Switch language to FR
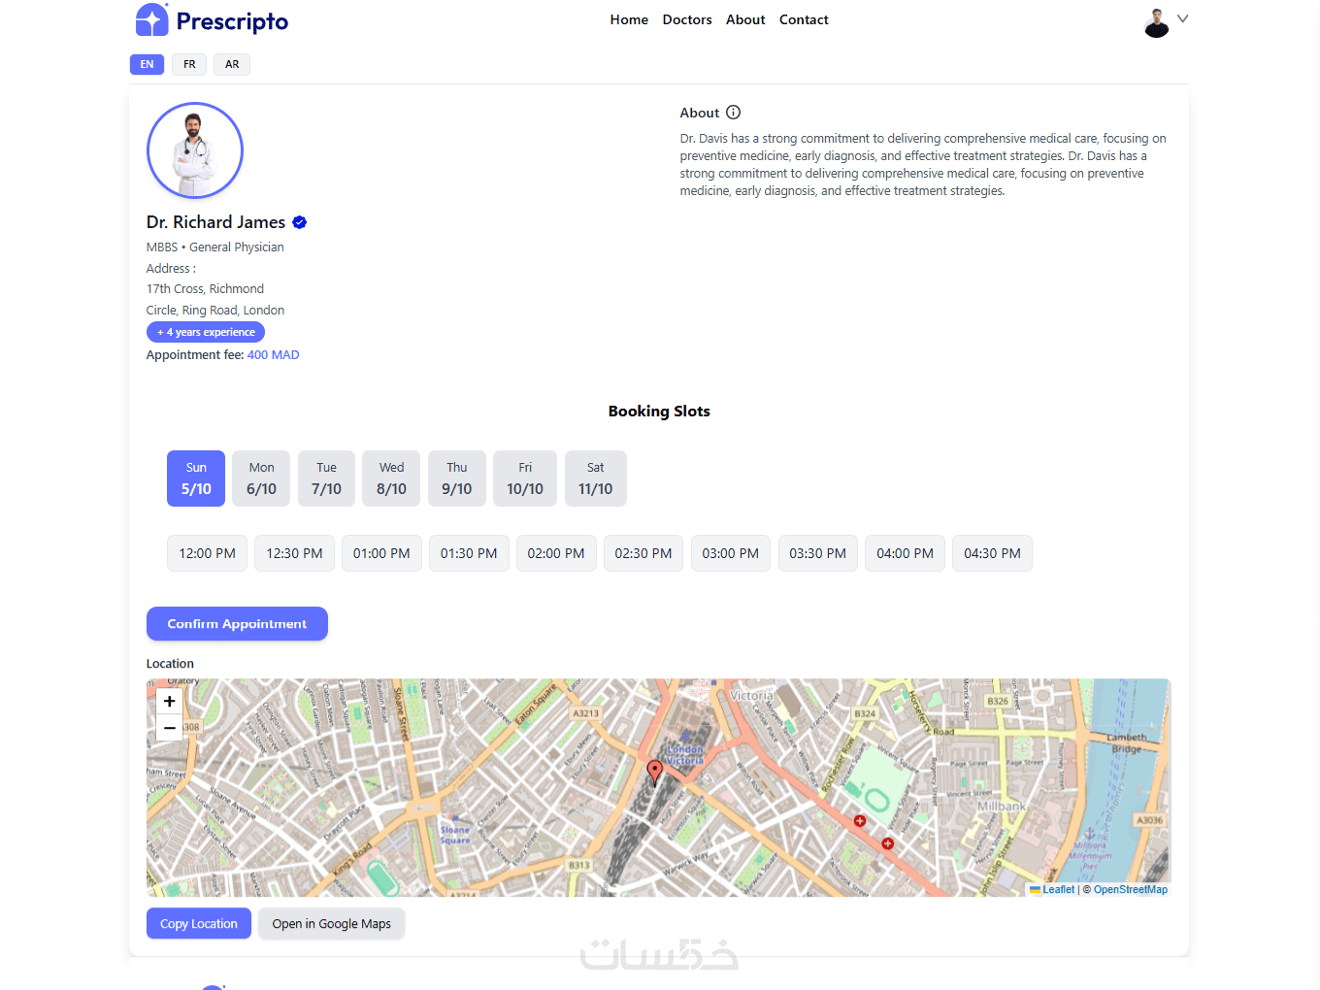1320x990 pixels. click(x=189, y=64)
